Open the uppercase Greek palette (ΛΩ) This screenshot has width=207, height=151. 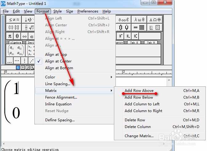[155, 20]
